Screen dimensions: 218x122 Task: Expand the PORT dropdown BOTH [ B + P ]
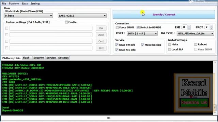(142, 34)
